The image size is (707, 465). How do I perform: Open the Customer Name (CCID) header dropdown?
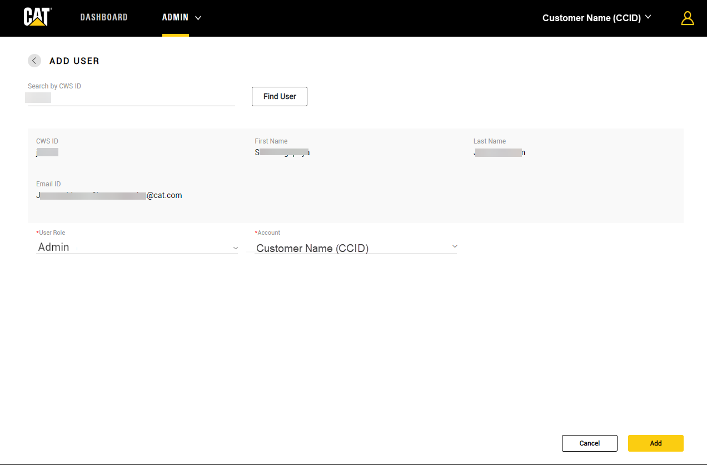point(591,18)
